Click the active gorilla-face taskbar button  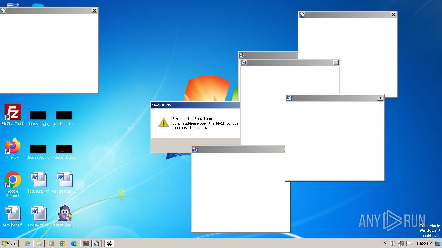[x=109, y=244]
